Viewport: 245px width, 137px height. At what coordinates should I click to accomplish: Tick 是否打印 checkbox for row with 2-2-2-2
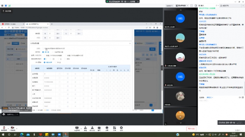click(59, 86)
